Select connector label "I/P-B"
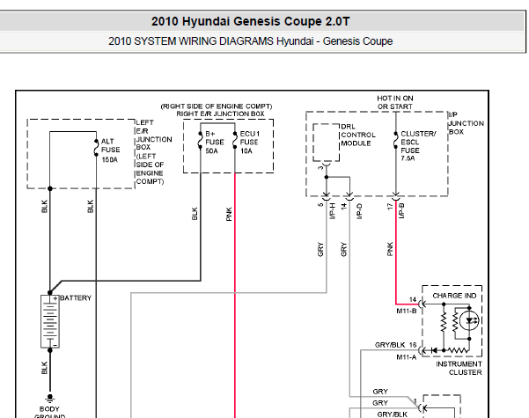 coord(401,210)
